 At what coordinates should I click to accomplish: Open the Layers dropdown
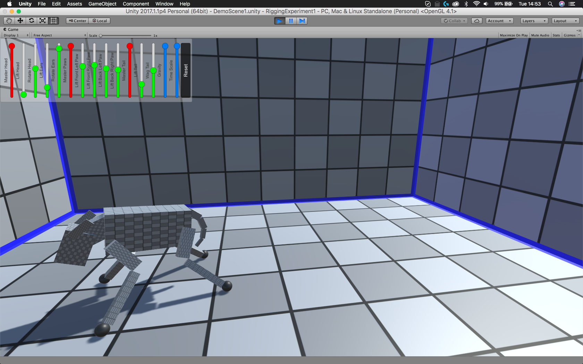point(534,21)
